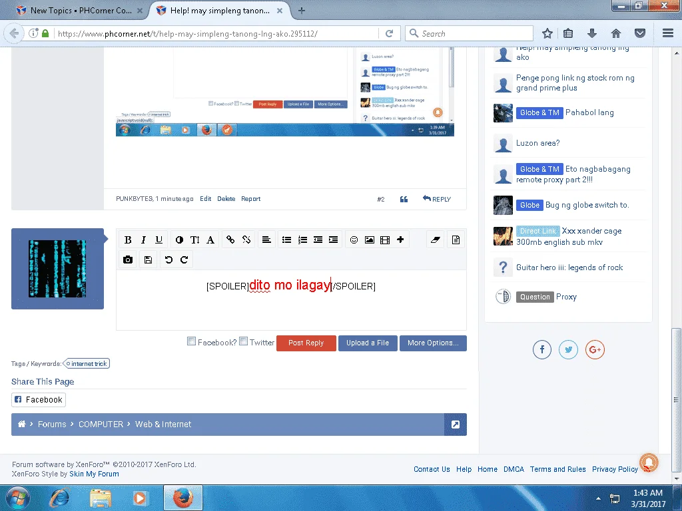Click the camera icon in editor toolbar

coord(128,260)
